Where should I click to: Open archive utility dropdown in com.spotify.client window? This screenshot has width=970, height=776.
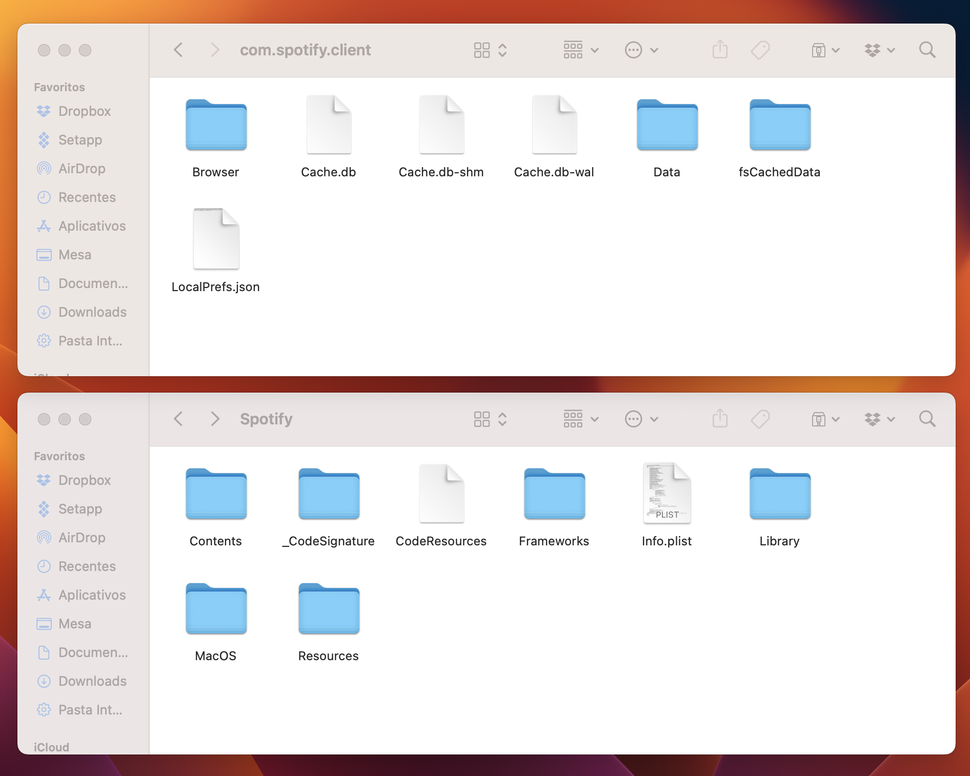(825, 50)
